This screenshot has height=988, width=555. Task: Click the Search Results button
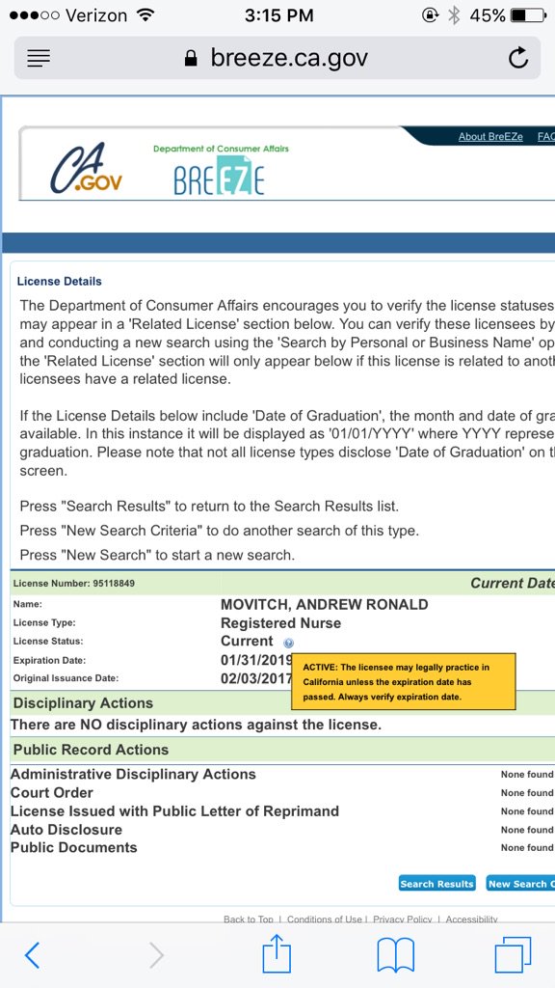(436, 884)
